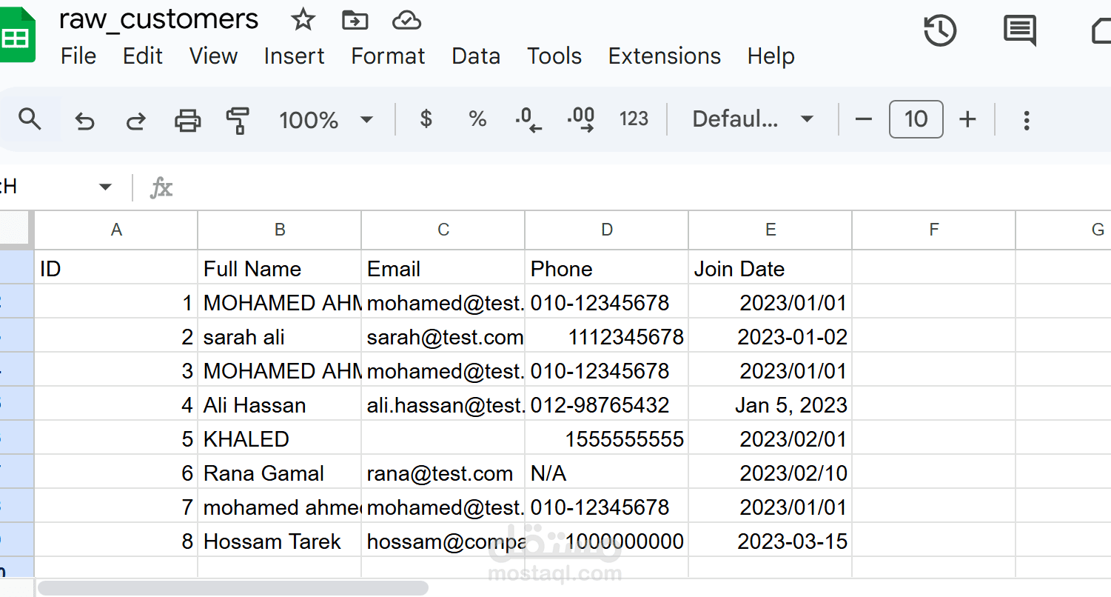
Task: Open the name box dropdown arrow
Action: pyautogui.click(x=105, y=187)
